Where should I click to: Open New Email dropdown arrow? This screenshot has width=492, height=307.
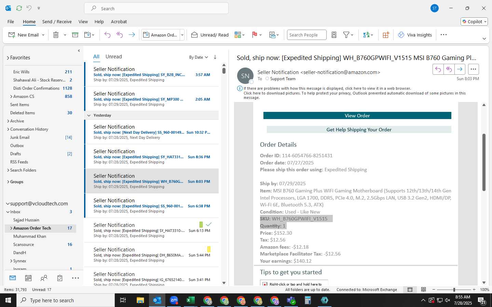43,35
